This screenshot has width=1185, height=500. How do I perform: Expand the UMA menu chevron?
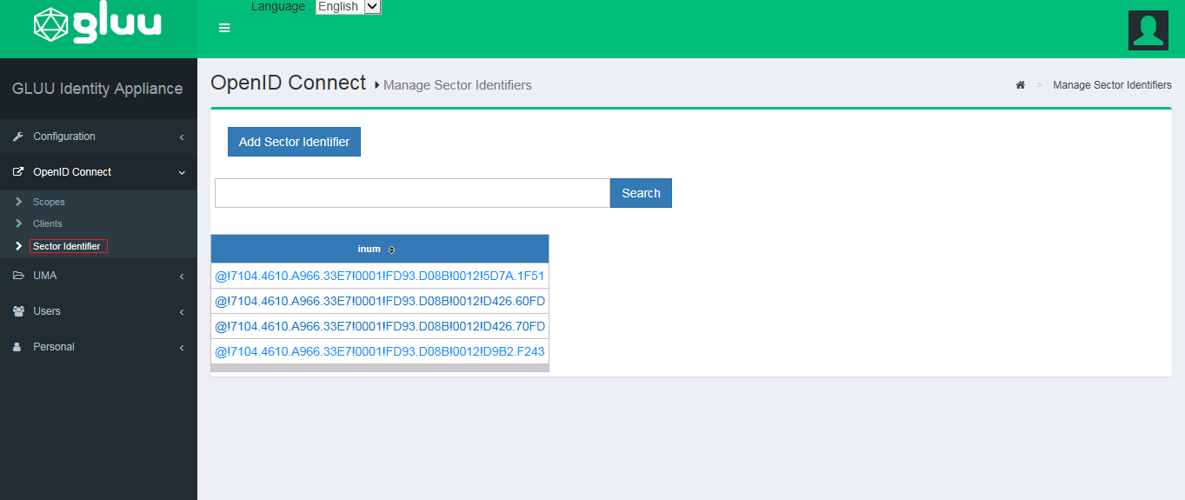tap(182, 277)
